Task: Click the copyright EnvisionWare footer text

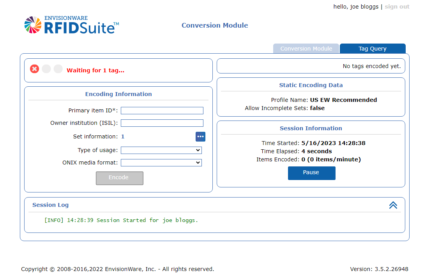Action: pos(118,269)
